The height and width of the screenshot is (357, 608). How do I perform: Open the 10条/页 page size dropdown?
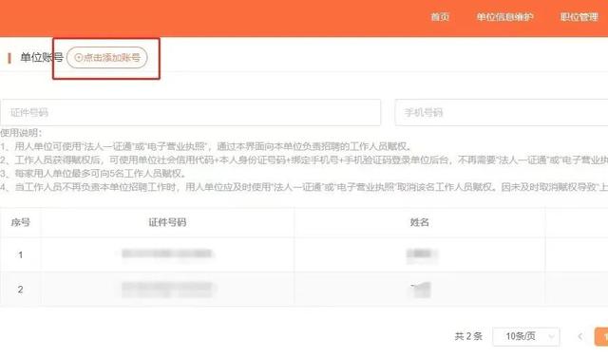click(x=526, y=336)
